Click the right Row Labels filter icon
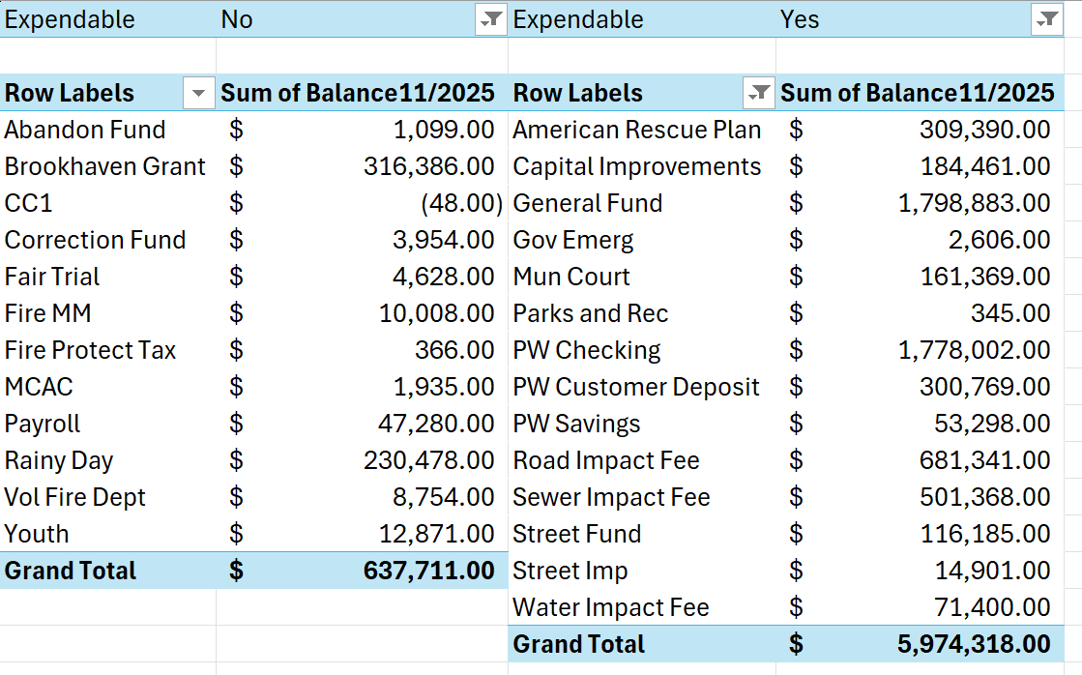This screenshot has width=1082, height=675. pos(759,94)
